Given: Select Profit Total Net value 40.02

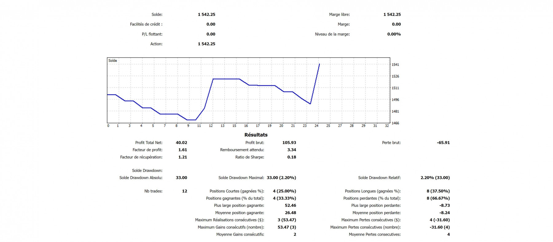Looking at the screenshot, I should pos(181,142).
